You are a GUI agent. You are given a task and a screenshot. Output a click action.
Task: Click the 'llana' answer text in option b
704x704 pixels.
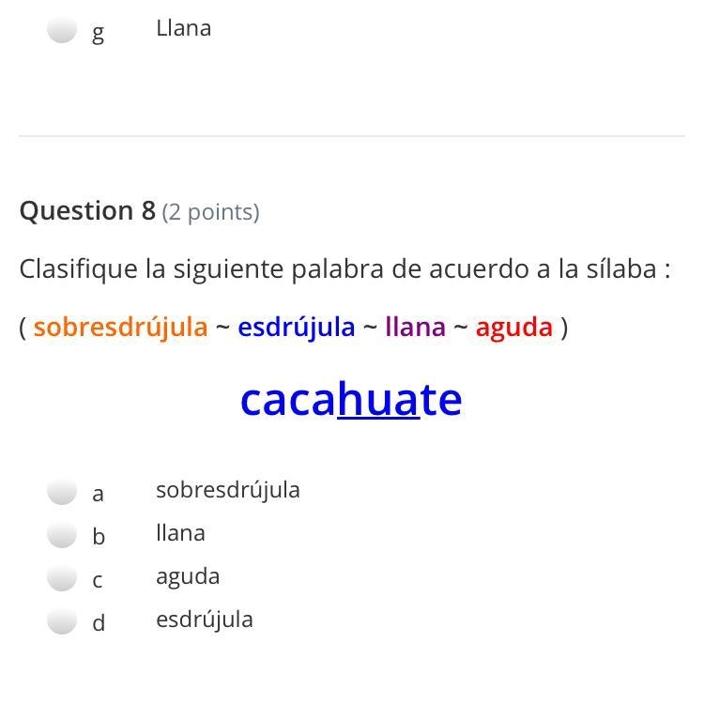click(180, 533)
